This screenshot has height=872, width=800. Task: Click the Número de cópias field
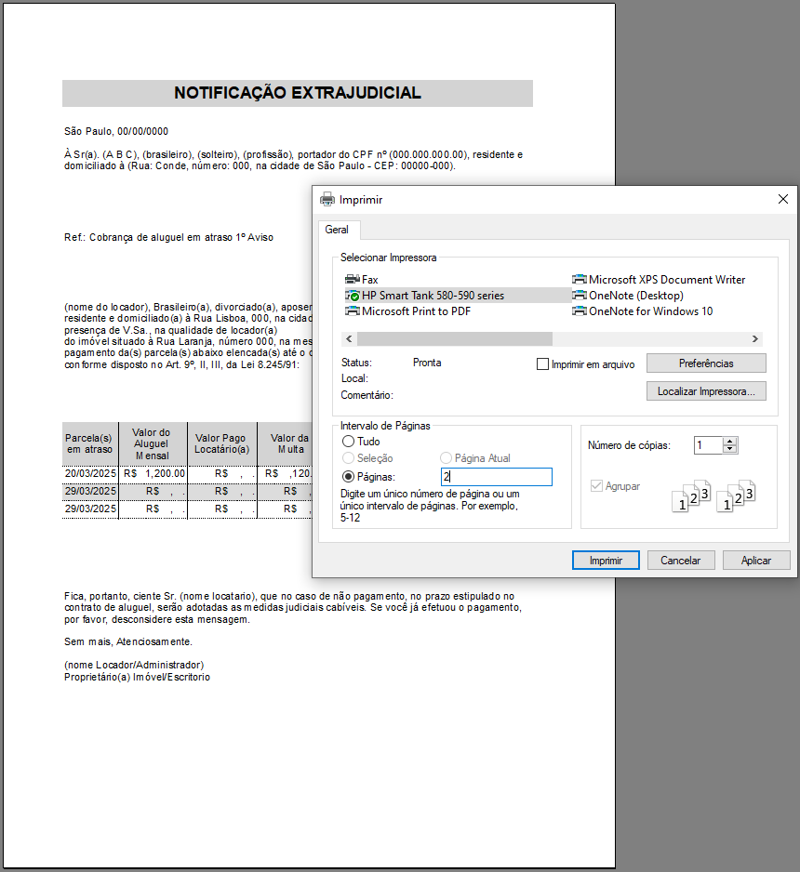(x=708, y=445)
